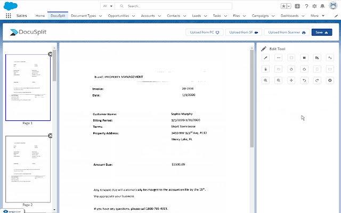341x213 pixels.
Task: Click Upload from SF button
Action: coord(243,32)
